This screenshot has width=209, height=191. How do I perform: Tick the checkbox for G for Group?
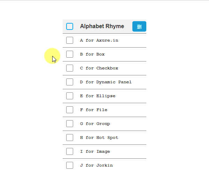[x=70, y=124]
